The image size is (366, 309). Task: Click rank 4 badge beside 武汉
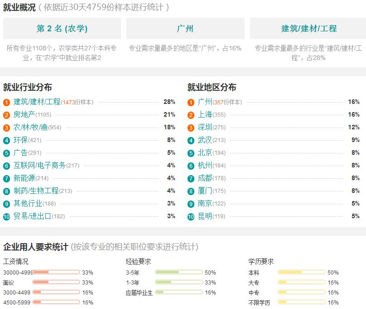coord(191,141)
